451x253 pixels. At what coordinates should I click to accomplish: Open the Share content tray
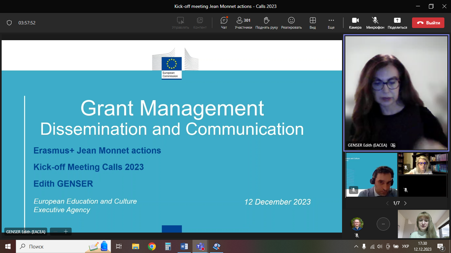point(397,23)
